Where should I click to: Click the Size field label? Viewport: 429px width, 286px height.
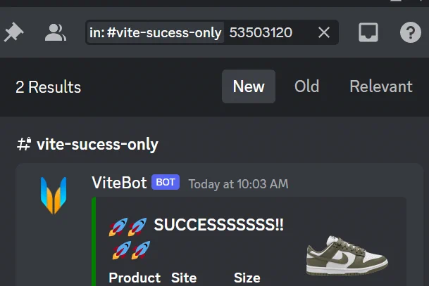point(247,278)
